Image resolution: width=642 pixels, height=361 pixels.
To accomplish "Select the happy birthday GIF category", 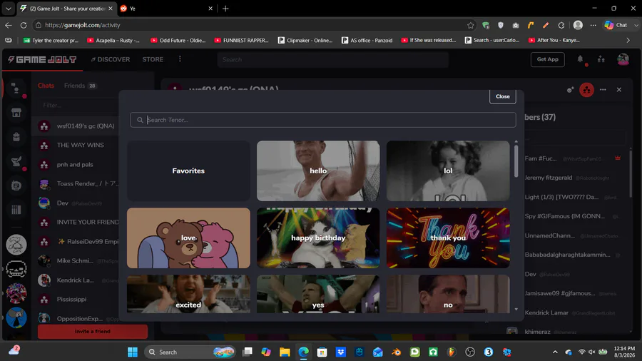I will click(318, 238).
